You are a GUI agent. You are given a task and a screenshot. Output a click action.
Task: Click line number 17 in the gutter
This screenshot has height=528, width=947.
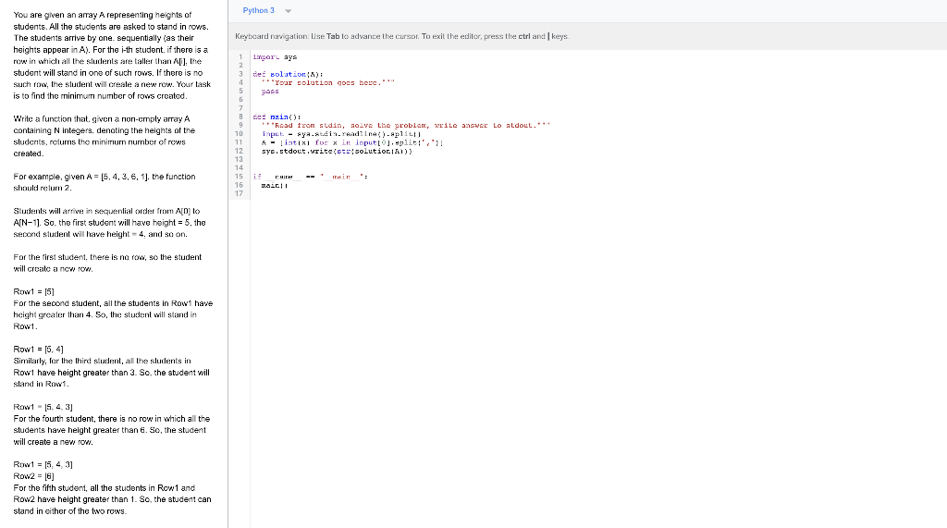click(240, 194)
